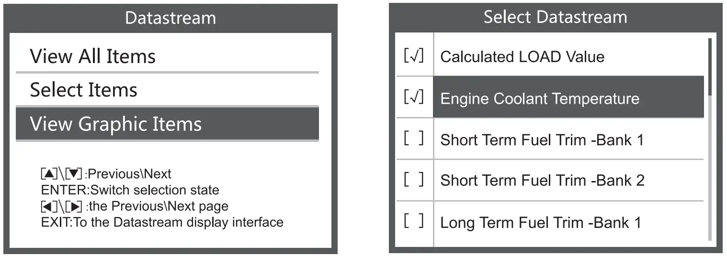727x256 pixels.
Task: Click the Calculated LOAD Value row label
Action: pos(522,57)
